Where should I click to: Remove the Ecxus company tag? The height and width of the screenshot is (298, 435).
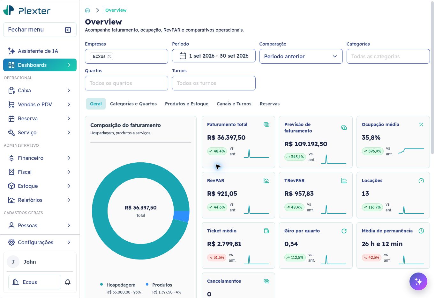[x=109, y=56]
